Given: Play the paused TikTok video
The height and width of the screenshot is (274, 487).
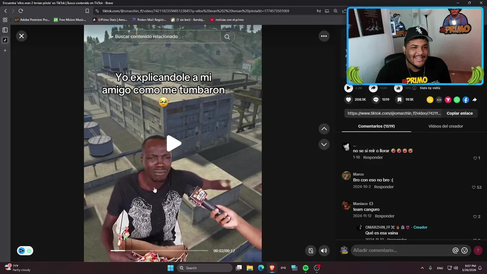Looking at the screenshot, I should (173, 143).
